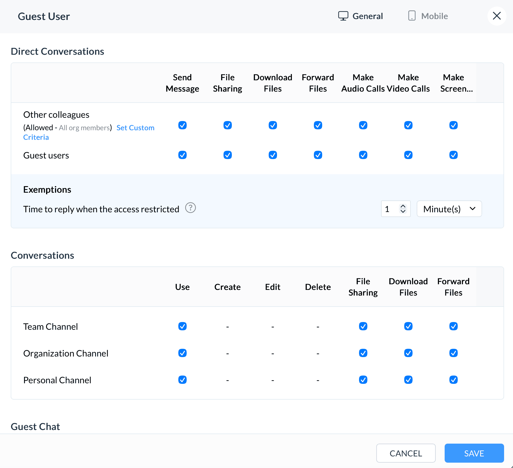This screenshot has width=513, height=468.
Task: Uncheck Send Message for Other colleagues
Action: (x=182, y=125)
